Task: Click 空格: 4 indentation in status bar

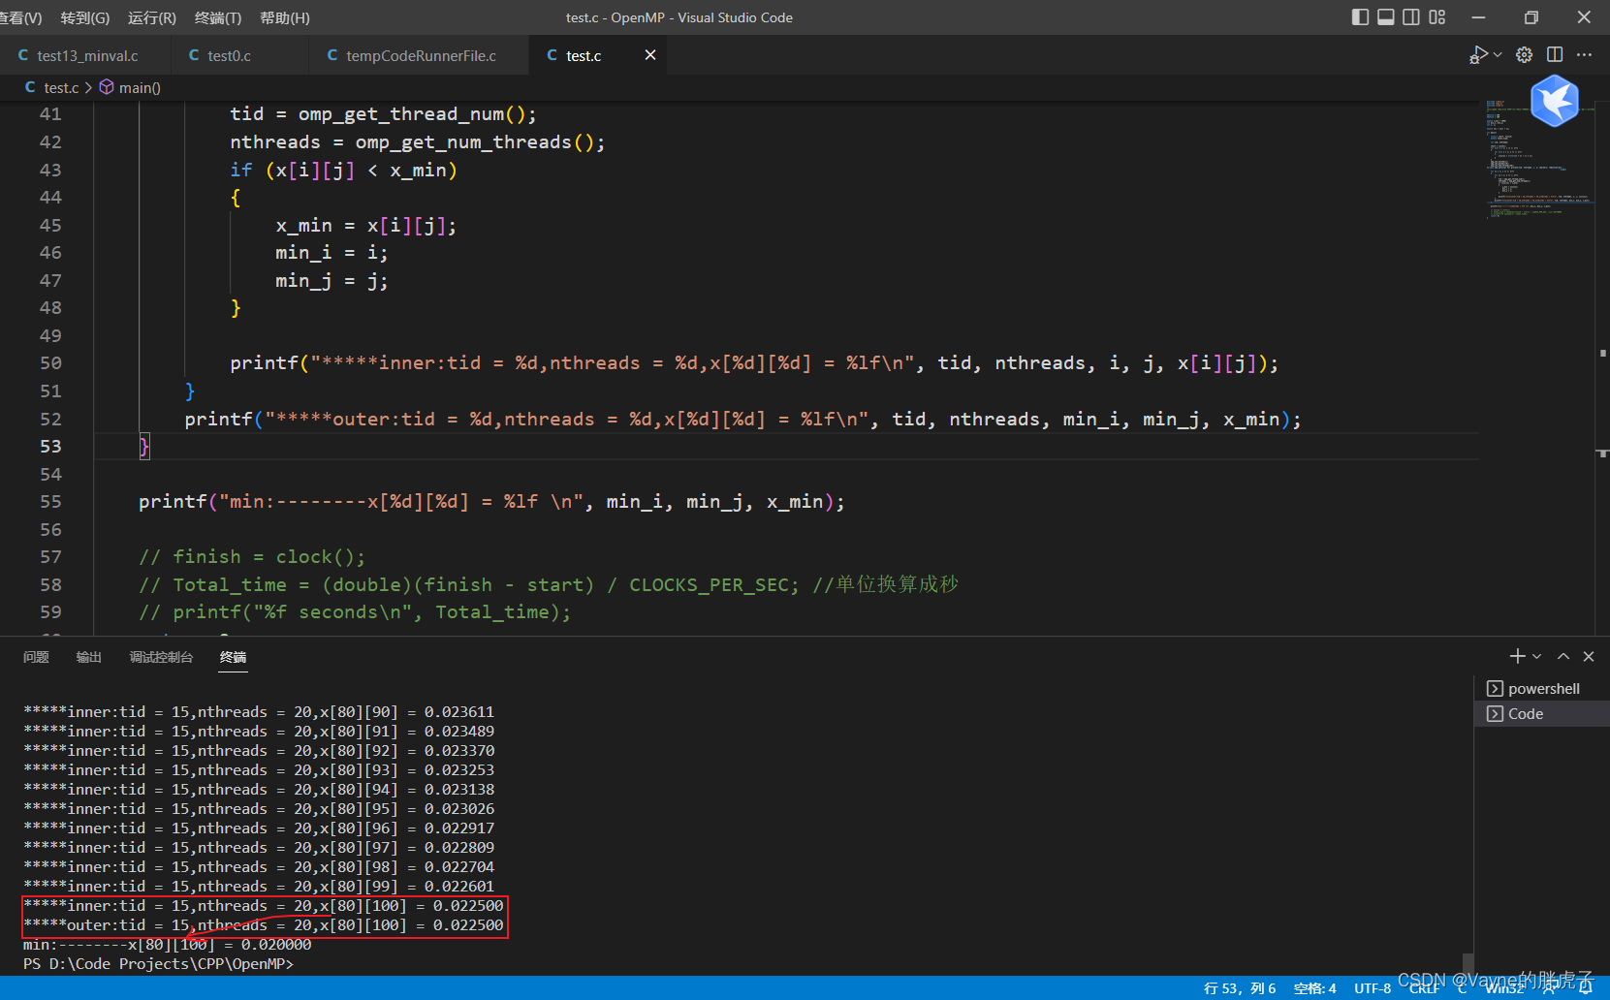Action: (x=1314, y=988)
